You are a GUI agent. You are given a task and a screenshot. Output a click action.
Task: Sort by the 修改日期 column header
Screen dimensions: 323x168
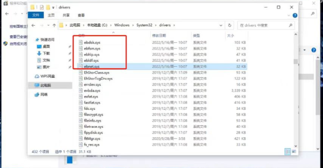(x=159, y=35)
